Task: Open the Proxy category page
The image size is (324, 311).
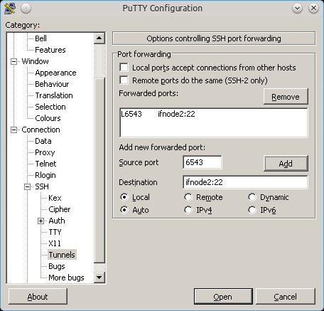Action: pyautogui.click(x=45, y=152)
